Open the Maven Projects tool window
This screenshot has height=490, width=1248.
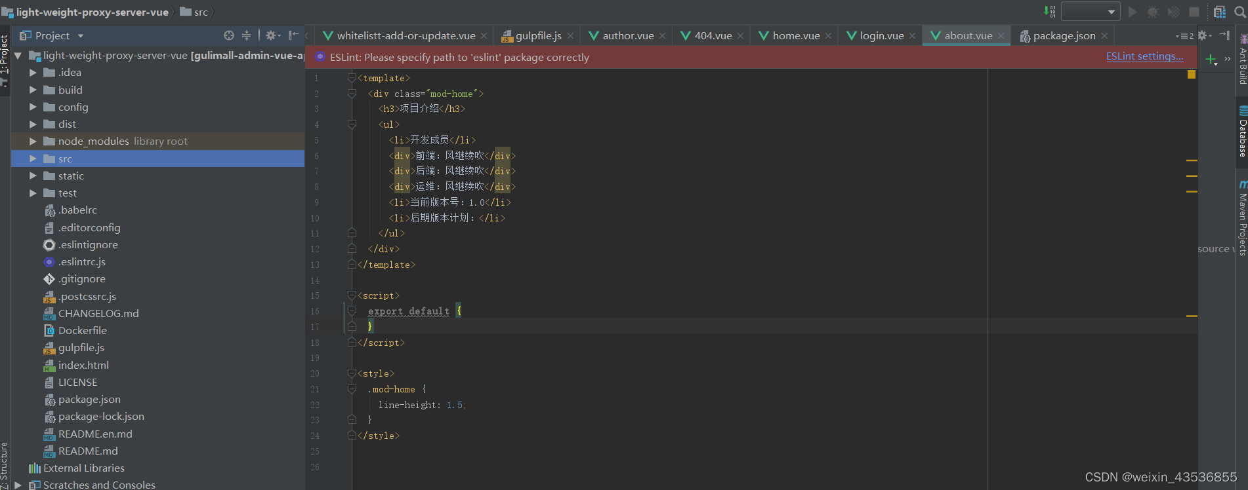pyautogui.click(x=1242, y=218)
